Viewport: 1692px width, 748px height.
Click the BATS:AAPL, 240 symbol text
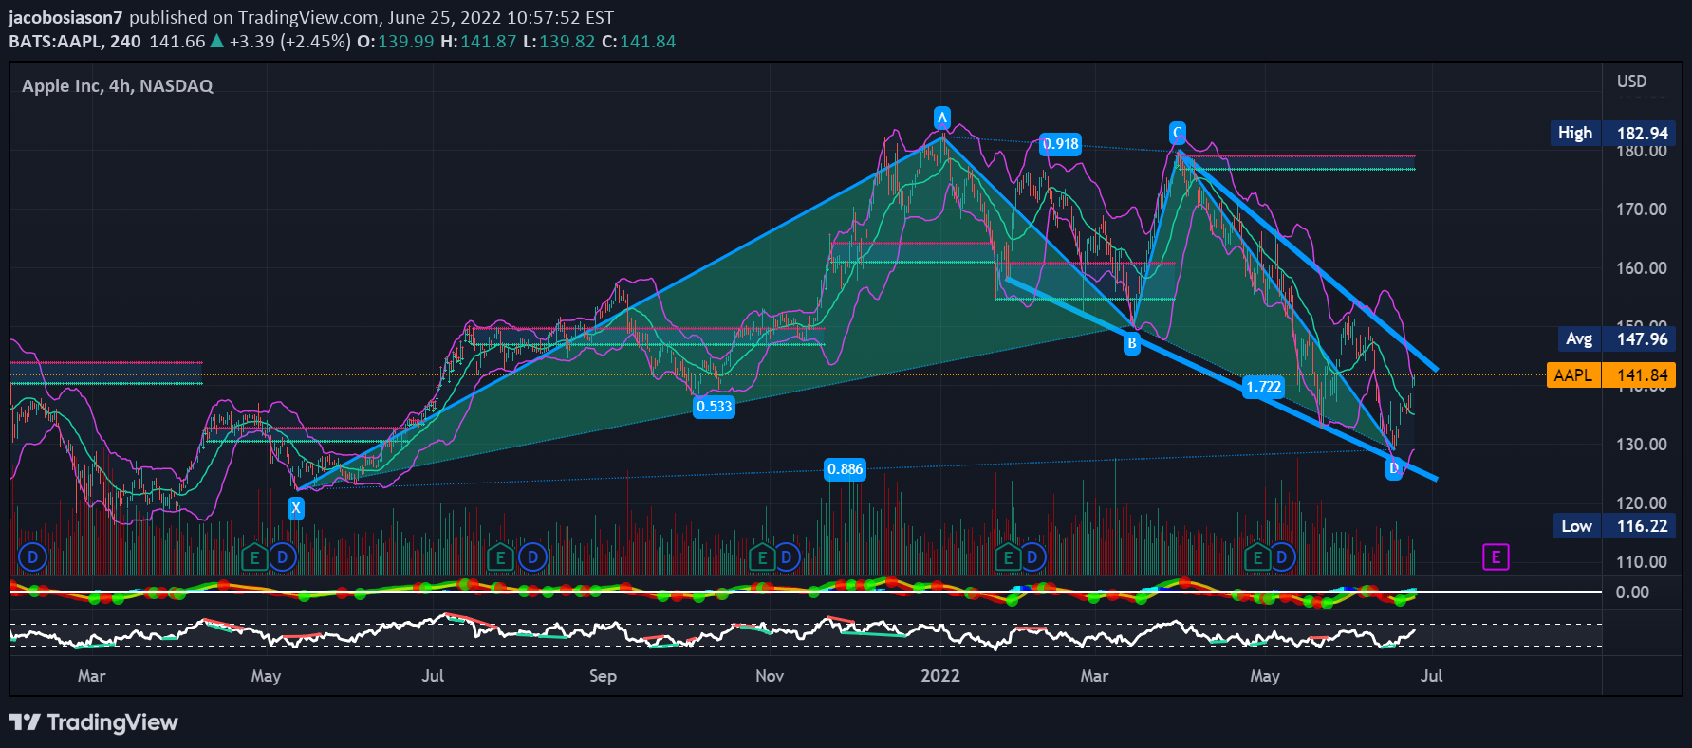(75, 42)
